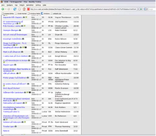Click the red site icon in address bar
The height and width of the screenshot is (136, 156).
pos(28,9)
